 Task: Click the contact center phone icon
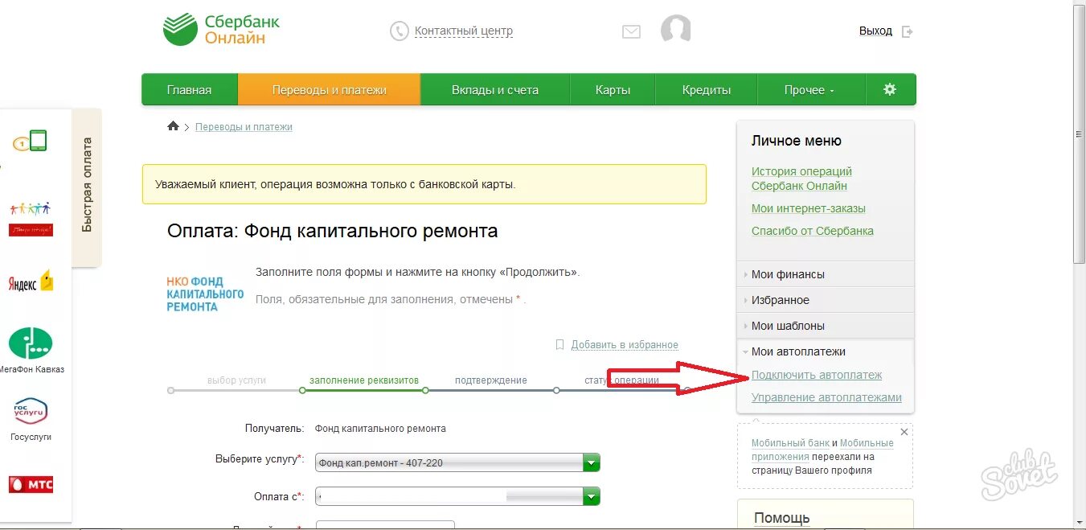pyautogui.click(x=400, y=31)
